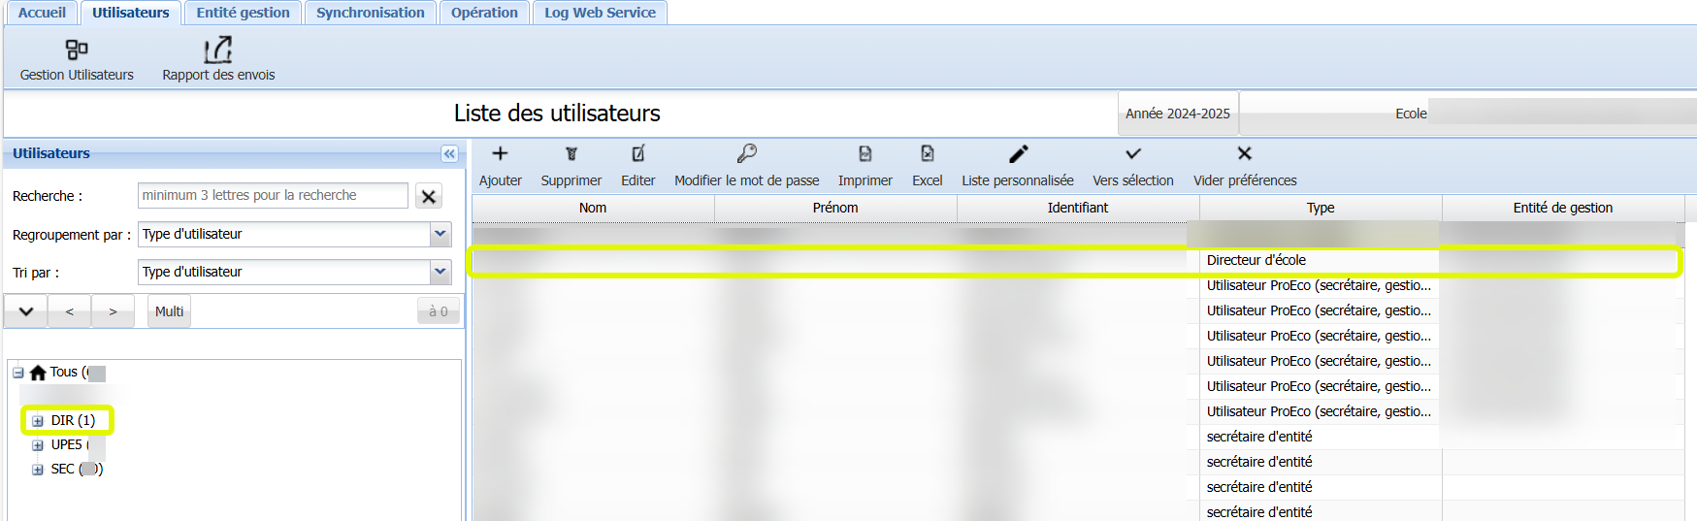This screenshot has width=1697, height=521.
Task: Export the user list to Excel
Action: point(927,154)
